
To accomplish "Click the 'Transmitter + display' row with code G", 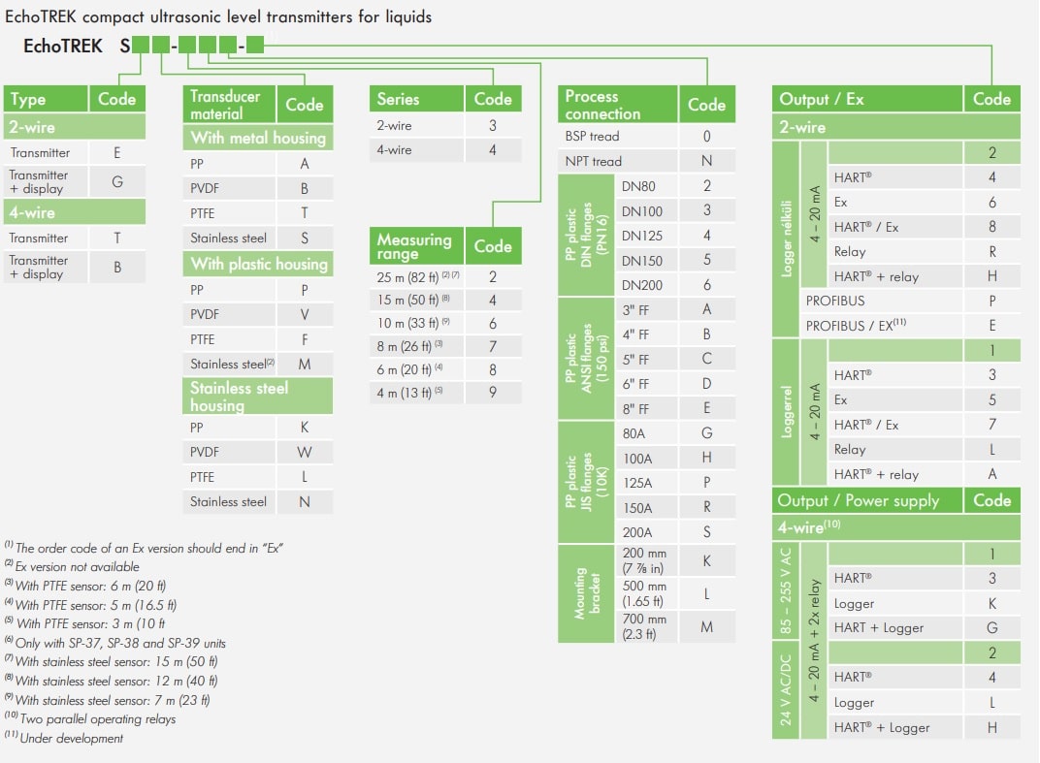I will click(x=75, y=181).
